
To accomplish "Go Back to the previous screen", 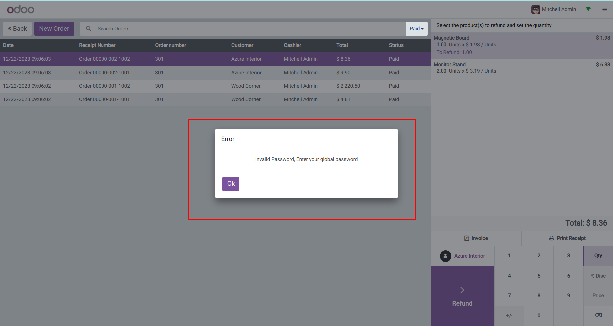I will click(17, 29).
